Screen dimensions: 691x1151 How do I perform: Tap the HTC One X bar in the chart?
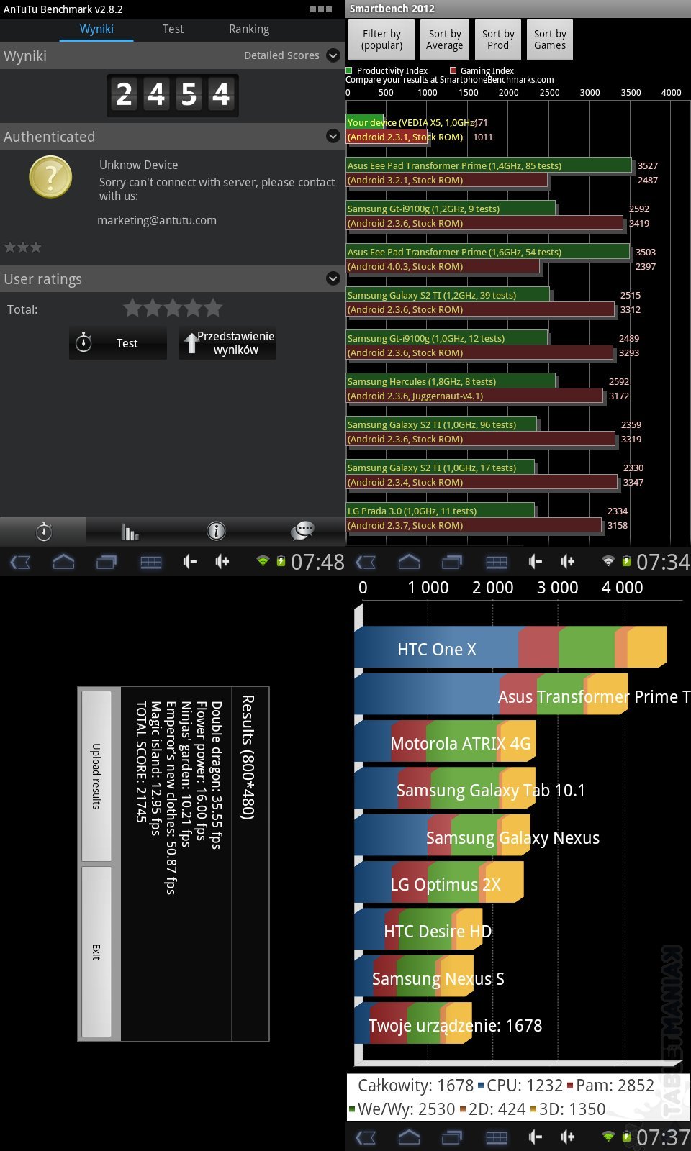tap(510, 647)
